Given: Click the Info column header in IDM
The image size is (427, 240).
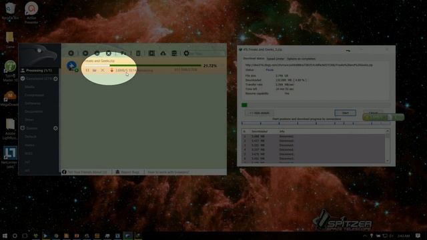Looking at the screenshot, I should [282, 131].
